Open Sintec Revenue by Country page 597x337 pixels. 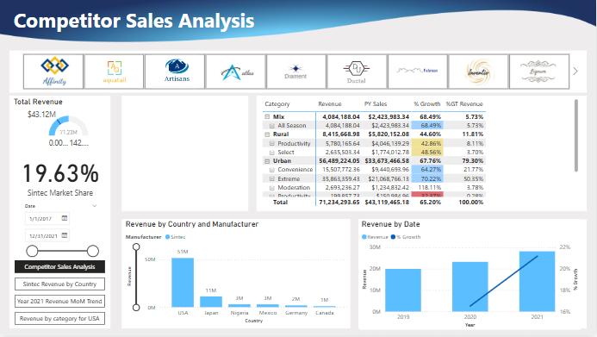[59, 284]
